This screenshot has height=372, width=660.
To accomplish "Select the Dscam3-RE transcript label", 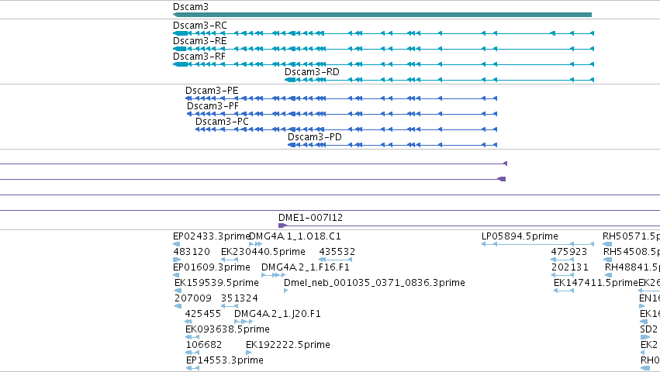I will 200,41.
